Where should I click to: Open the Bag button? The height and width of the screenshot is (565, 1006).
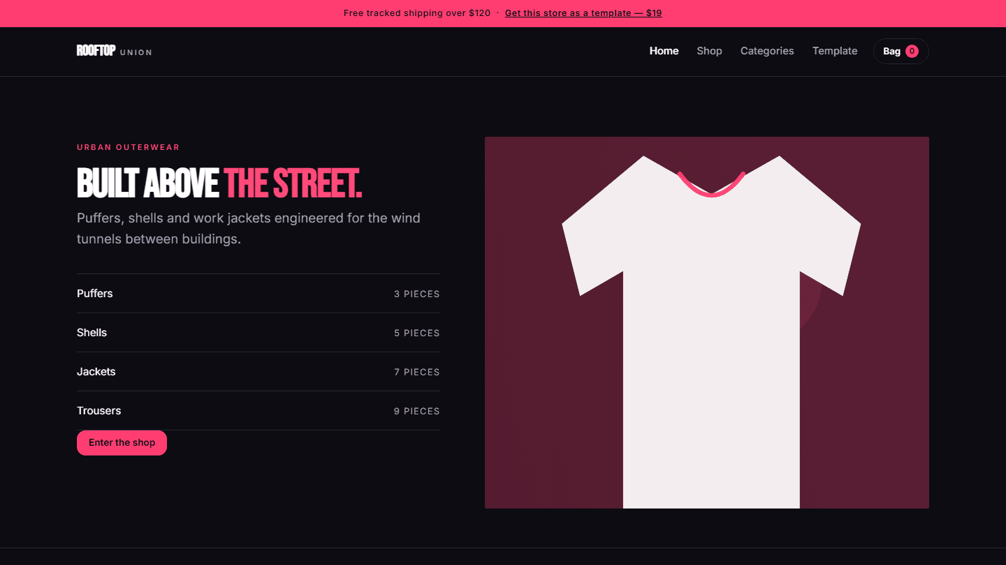[x=901, y=51]
